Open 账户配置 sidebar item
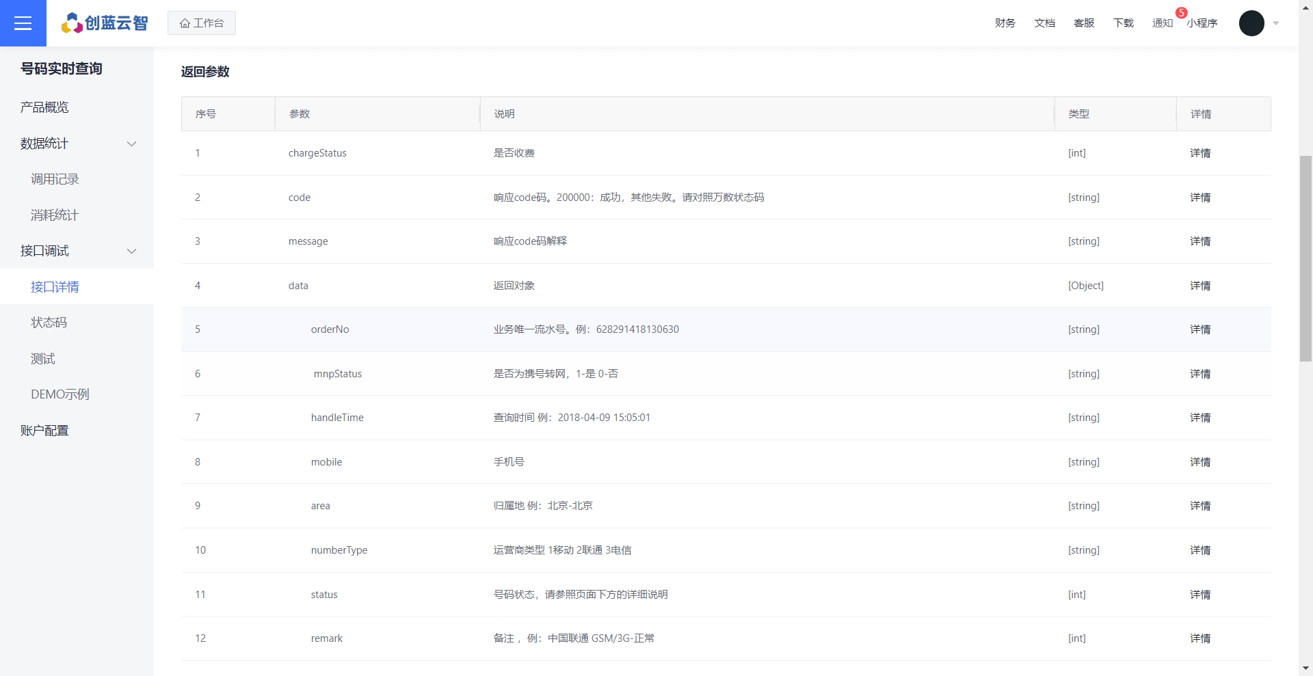This screenshot has width=1313, height=676. coord(44,431)
